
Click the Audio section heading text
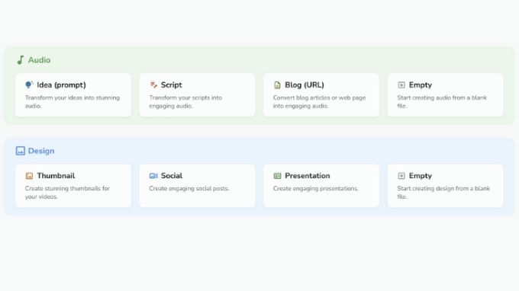(x=39, y=60)
